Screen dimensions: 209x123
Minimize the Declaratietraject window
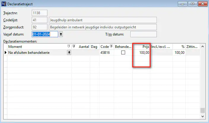coord(183,4)
